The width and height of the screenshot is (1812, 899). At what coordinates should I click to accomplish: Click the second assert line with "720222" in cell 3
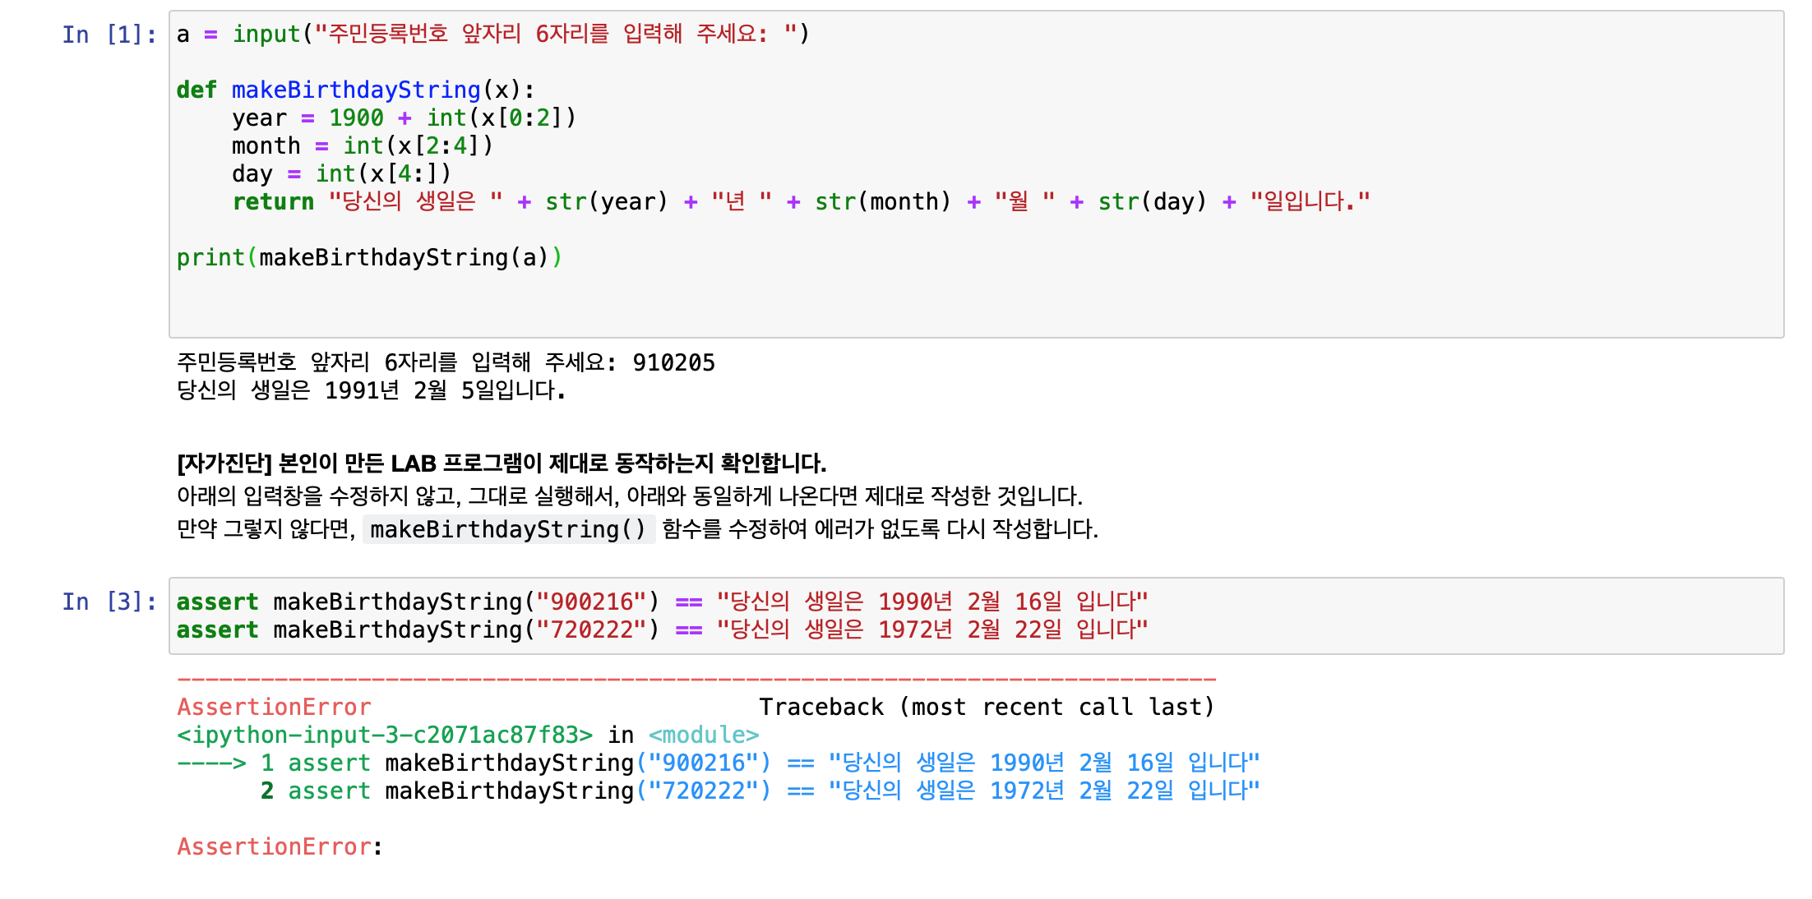coord(662,630)
